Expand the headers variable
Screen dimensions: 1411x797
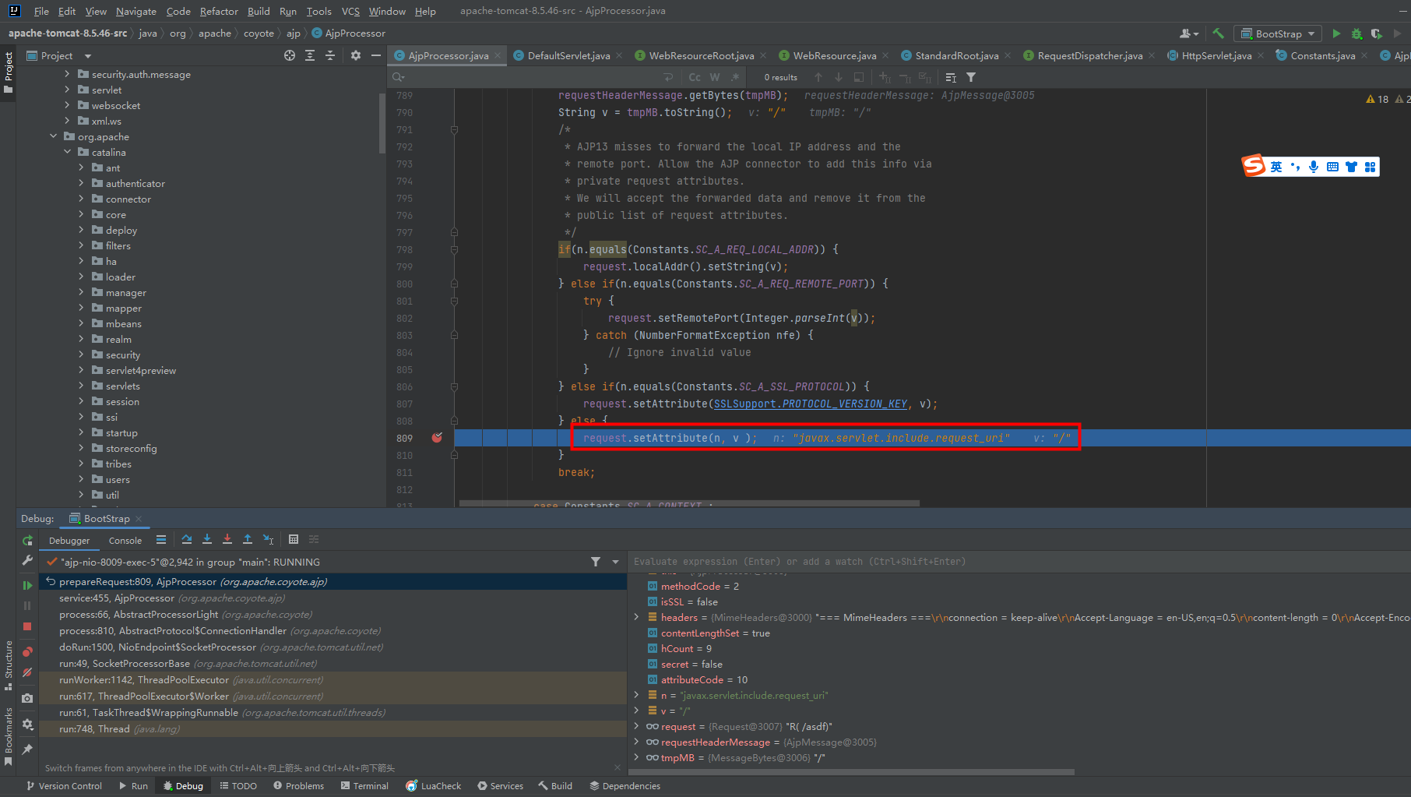coord(637,617)
